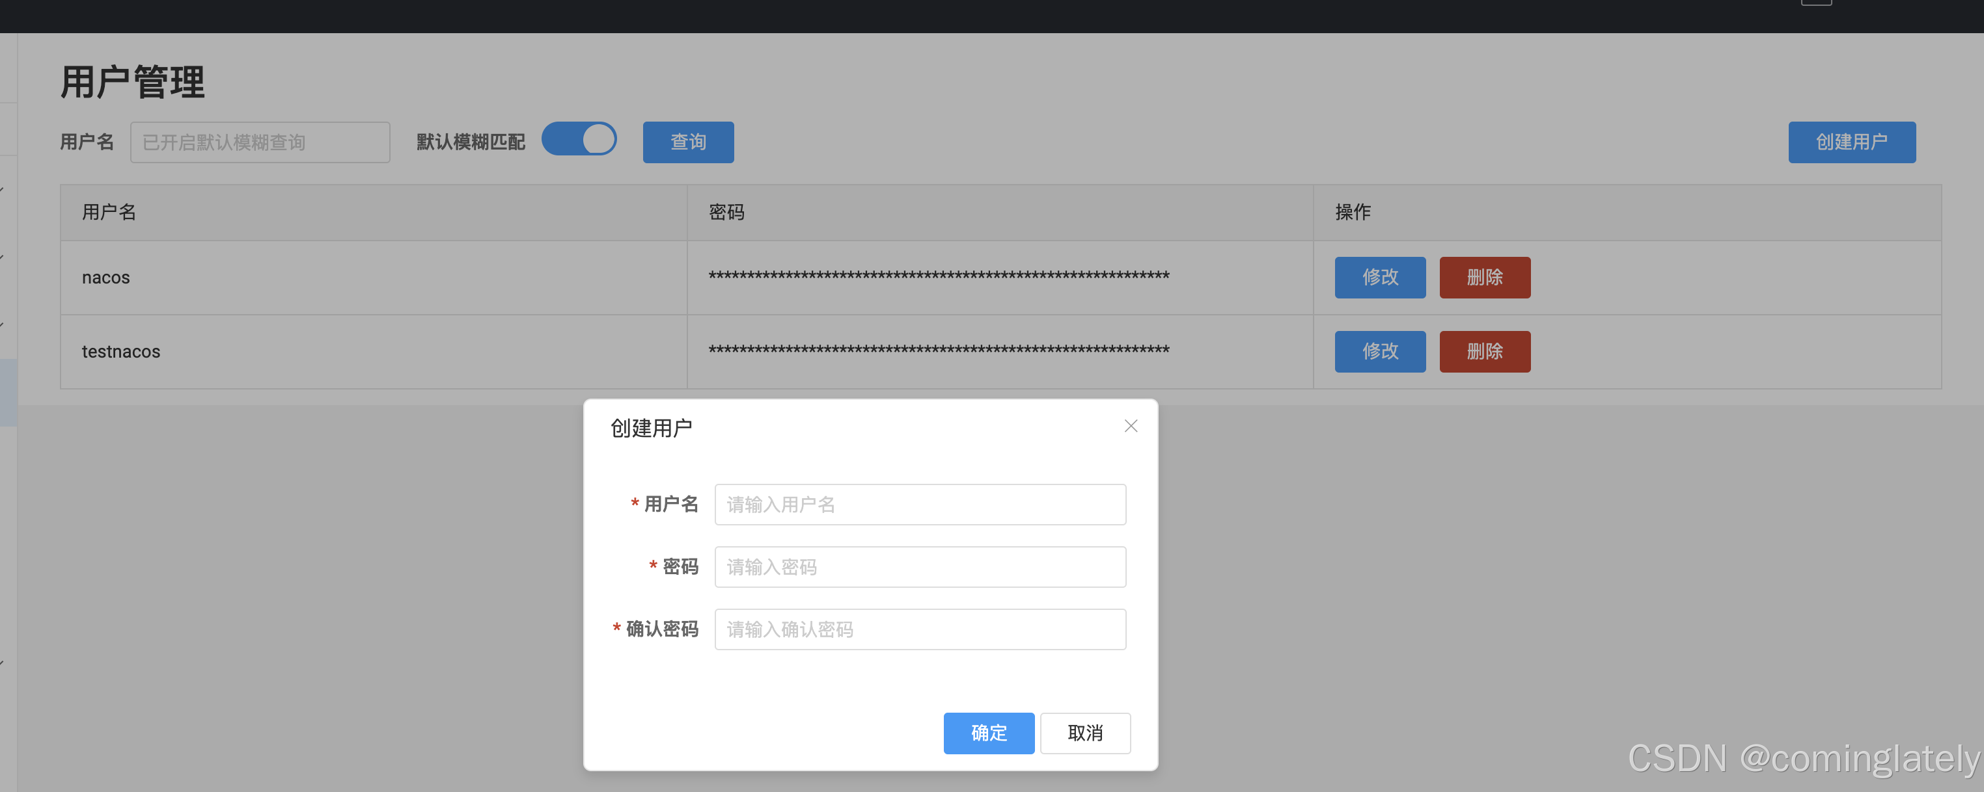1984x792 pixels.
Task: Click the masked password of nacos row
Action: pyautogui.click(x=939, y=276)
